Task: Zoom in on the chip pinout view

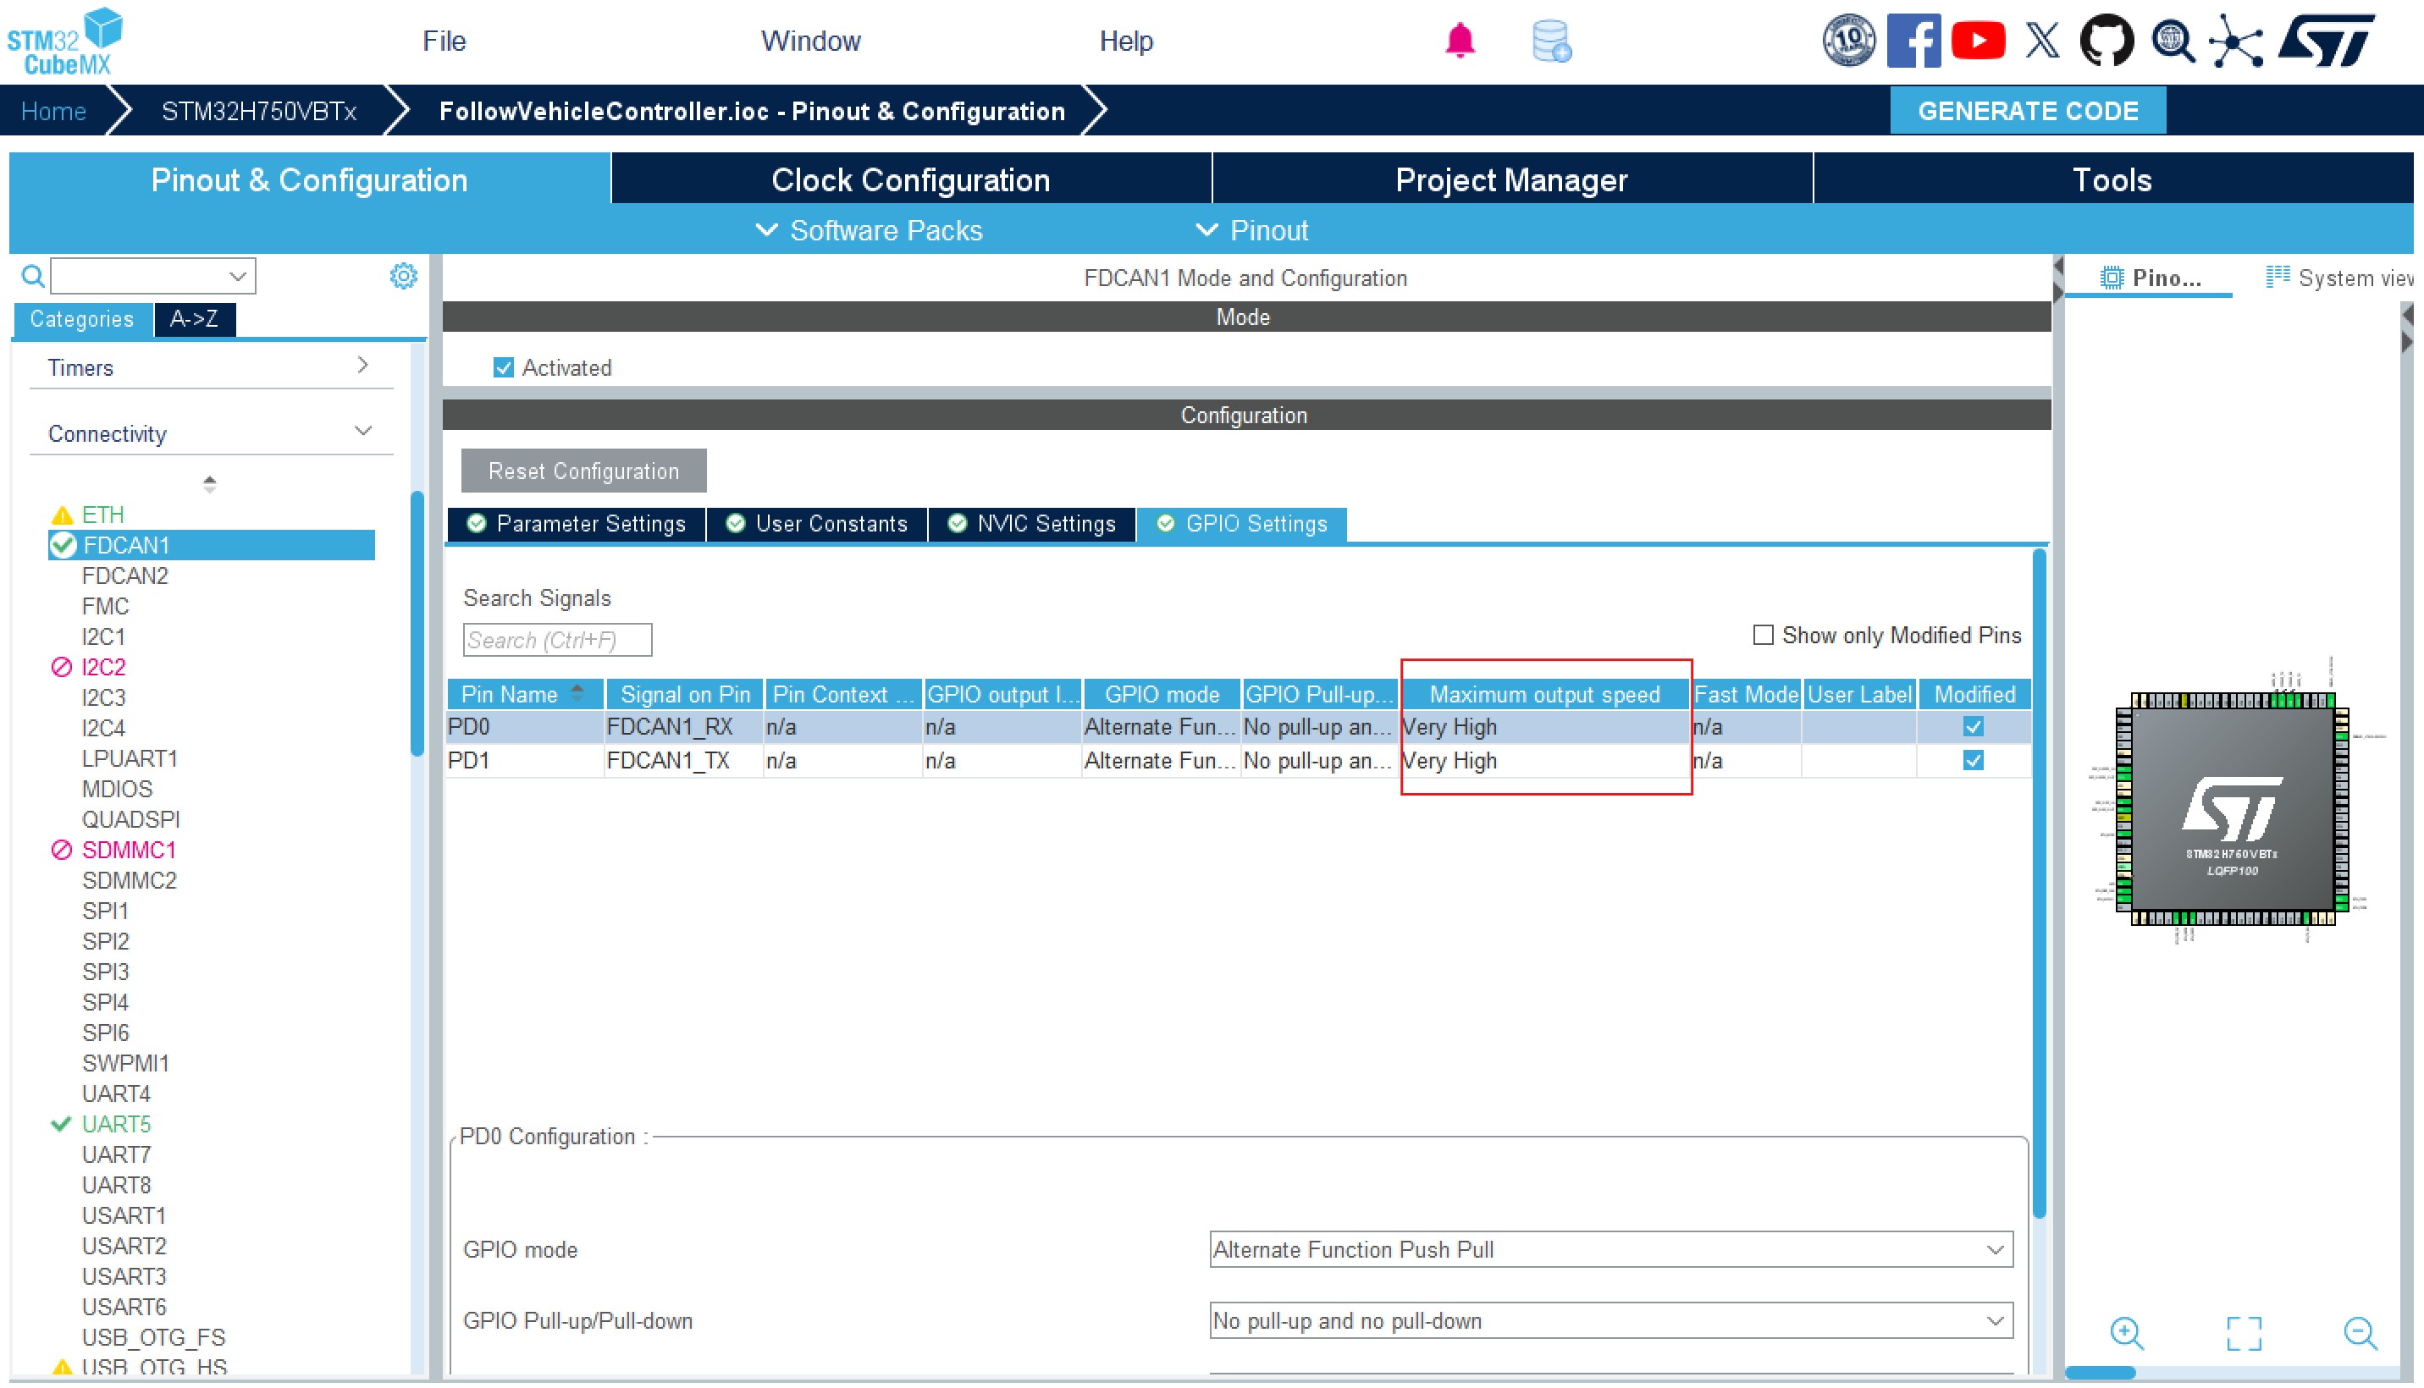Action: (x=2127, y=1333)
